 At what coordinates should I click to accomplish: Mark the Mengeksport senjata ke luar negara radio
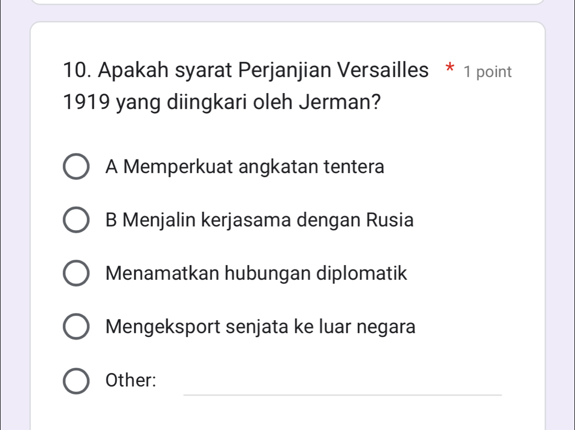76,327
